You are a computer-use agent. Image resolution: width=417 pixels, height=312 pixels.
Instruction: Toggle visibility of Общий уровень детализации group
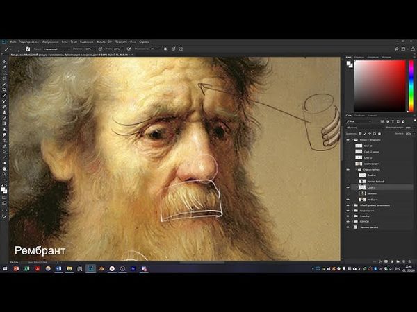coord(348,205)
